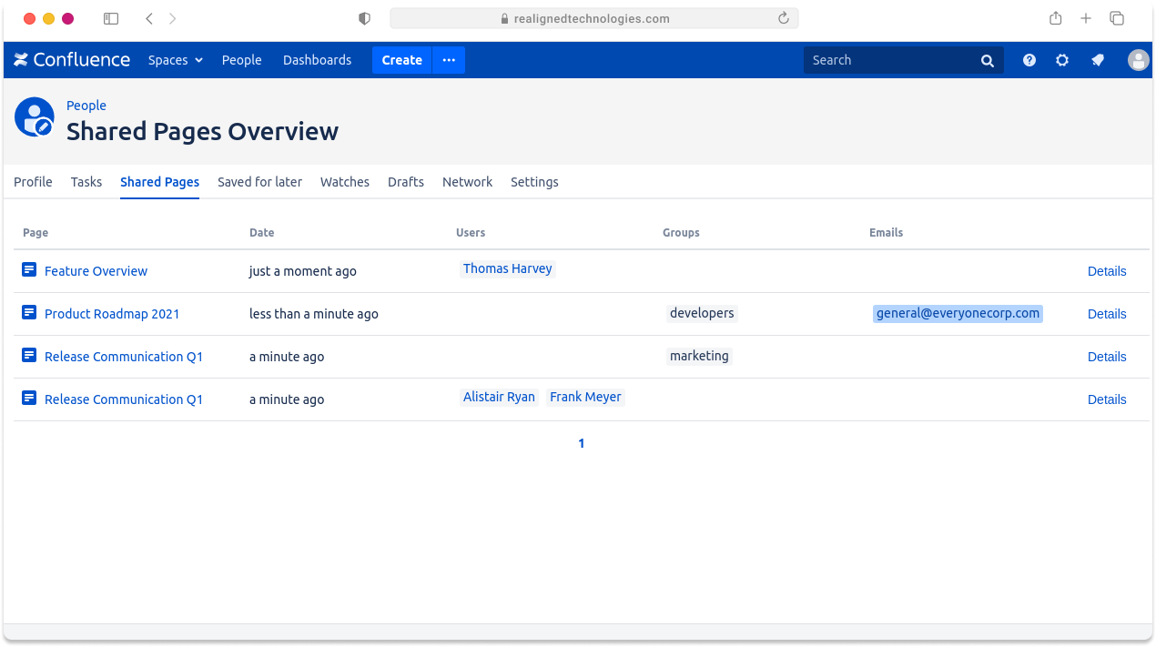Click the Confluence logo

click(x=72, y=60)
